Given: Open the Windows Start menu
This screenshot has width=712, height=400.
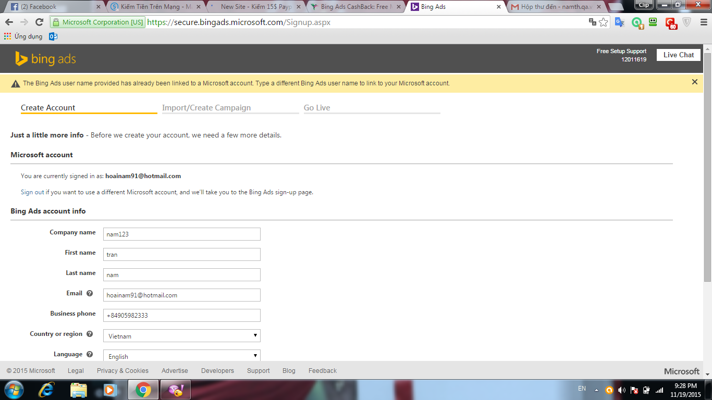Looking at the screenshot, I should click(14, 390).
